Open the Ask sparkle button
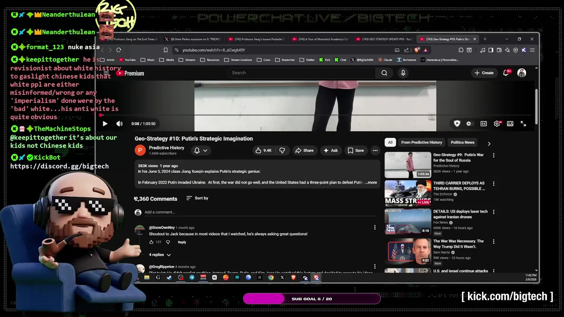The image size is (564, 317). (330, 151)
